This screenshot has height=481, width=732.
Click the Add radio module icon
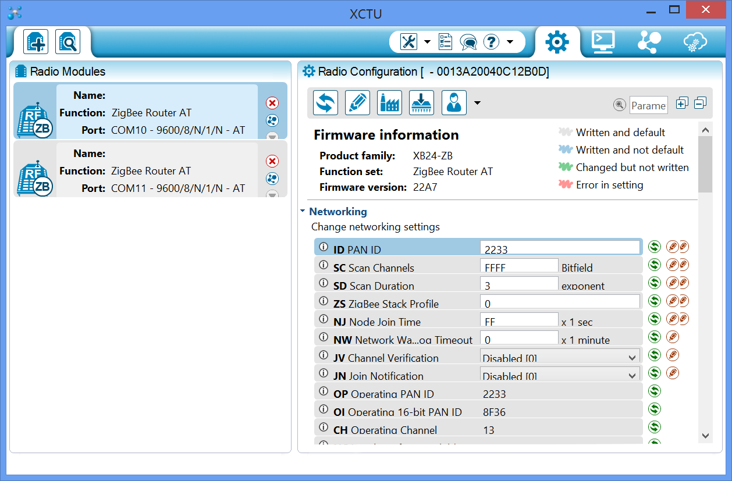(35, 42)
